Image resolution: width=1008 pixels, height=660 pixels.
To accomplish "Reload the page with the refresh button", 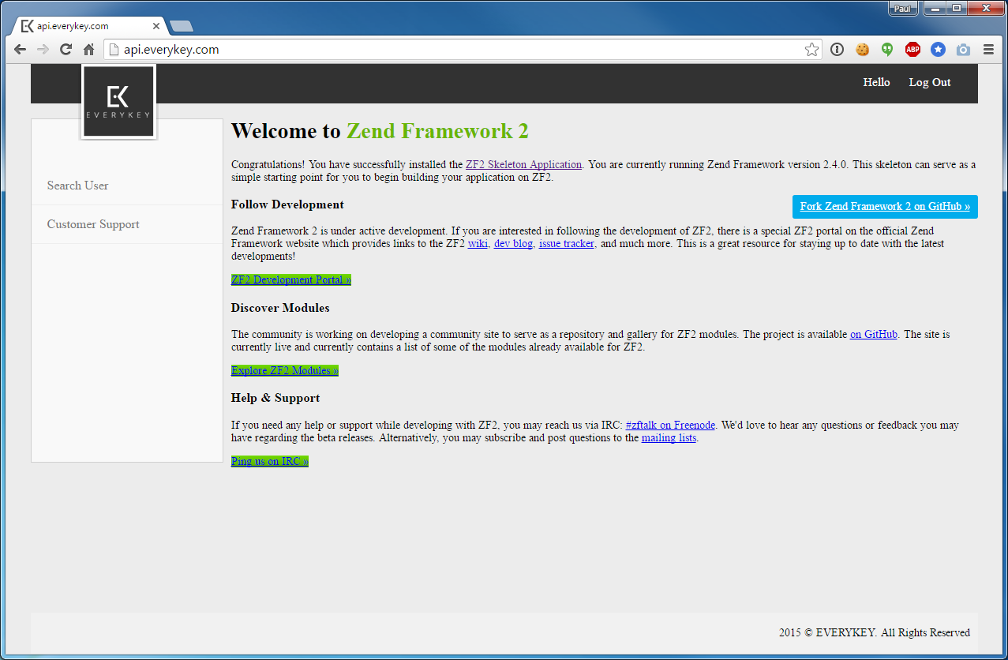I will pos(66,50).
